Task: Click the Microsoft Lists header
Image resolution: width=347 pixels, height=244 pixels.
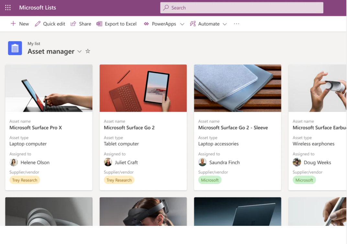Action: (x=38, y=7)
